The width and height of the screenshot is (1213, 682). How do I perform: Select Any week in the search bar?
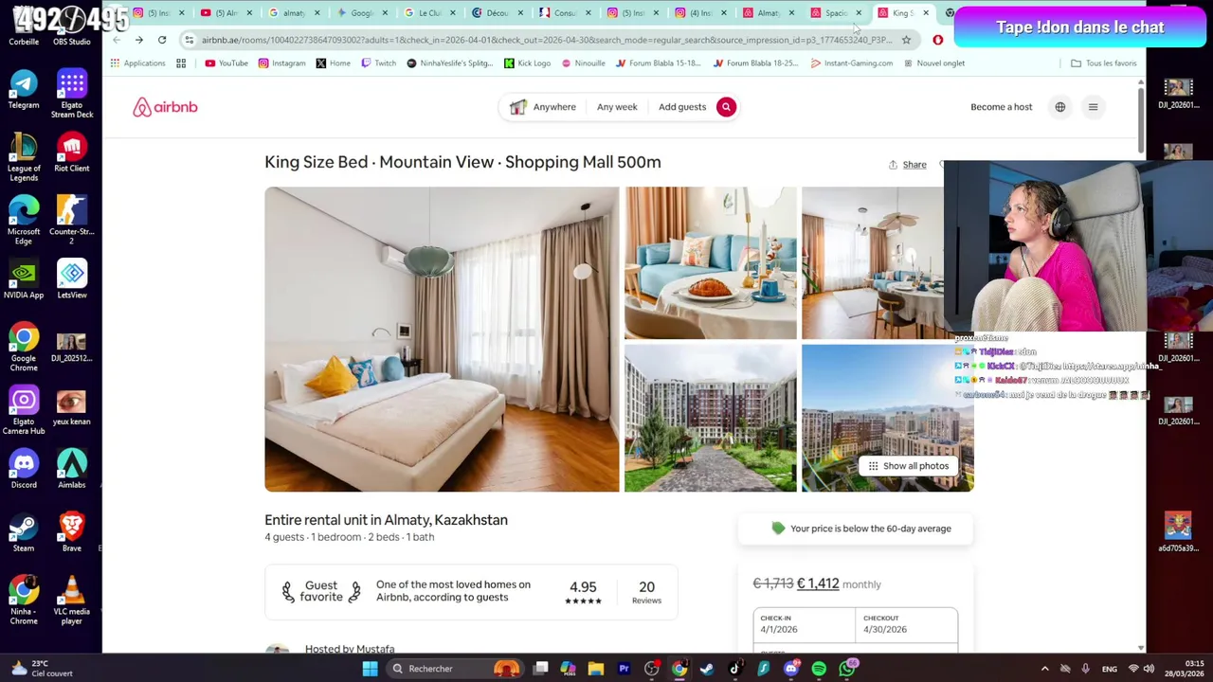[x=617, y=107]
